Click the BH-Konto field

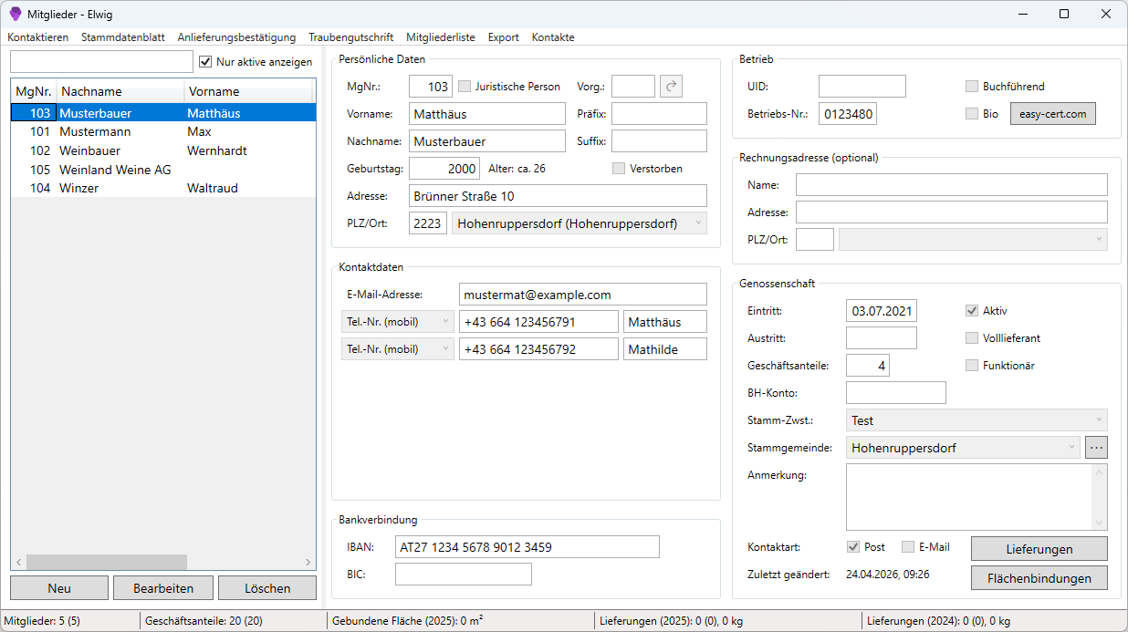[x=896, y=393]
